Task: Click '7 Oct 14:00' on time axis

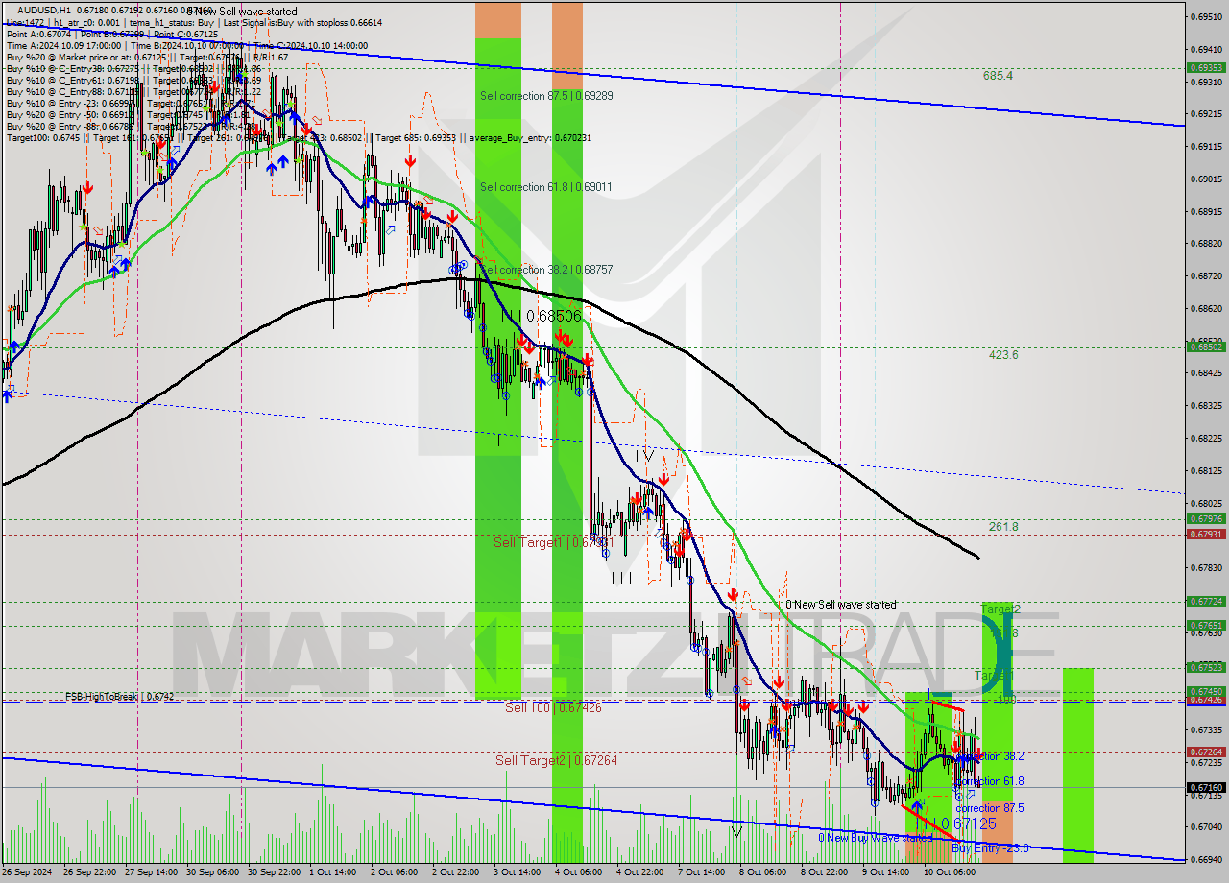Action: [702, 872]
